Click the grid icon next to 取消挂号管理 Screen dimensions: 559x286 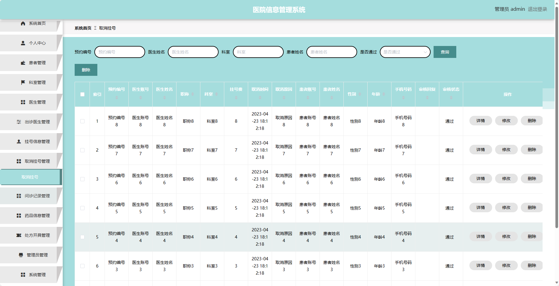19,161
